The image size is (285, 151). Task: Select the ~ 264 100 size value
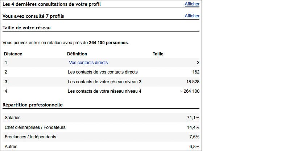coord(190,91)
